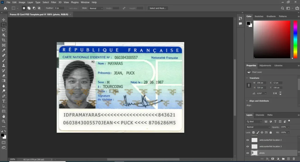Toggle the Lock all padlock icon
300x162 pixels.
[x=270, y=132]
